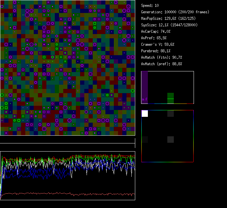The height and width of the screenshot is (208, 227).
Task: Click the white square in the color matrix
Action: coord(145,113)
